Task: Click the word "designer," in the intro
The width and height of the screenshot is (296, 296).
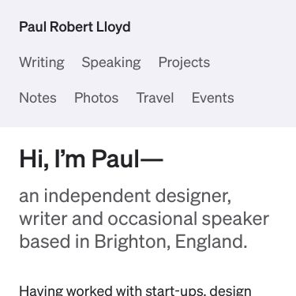Action: pyautogui.click(x=193, y=196)
